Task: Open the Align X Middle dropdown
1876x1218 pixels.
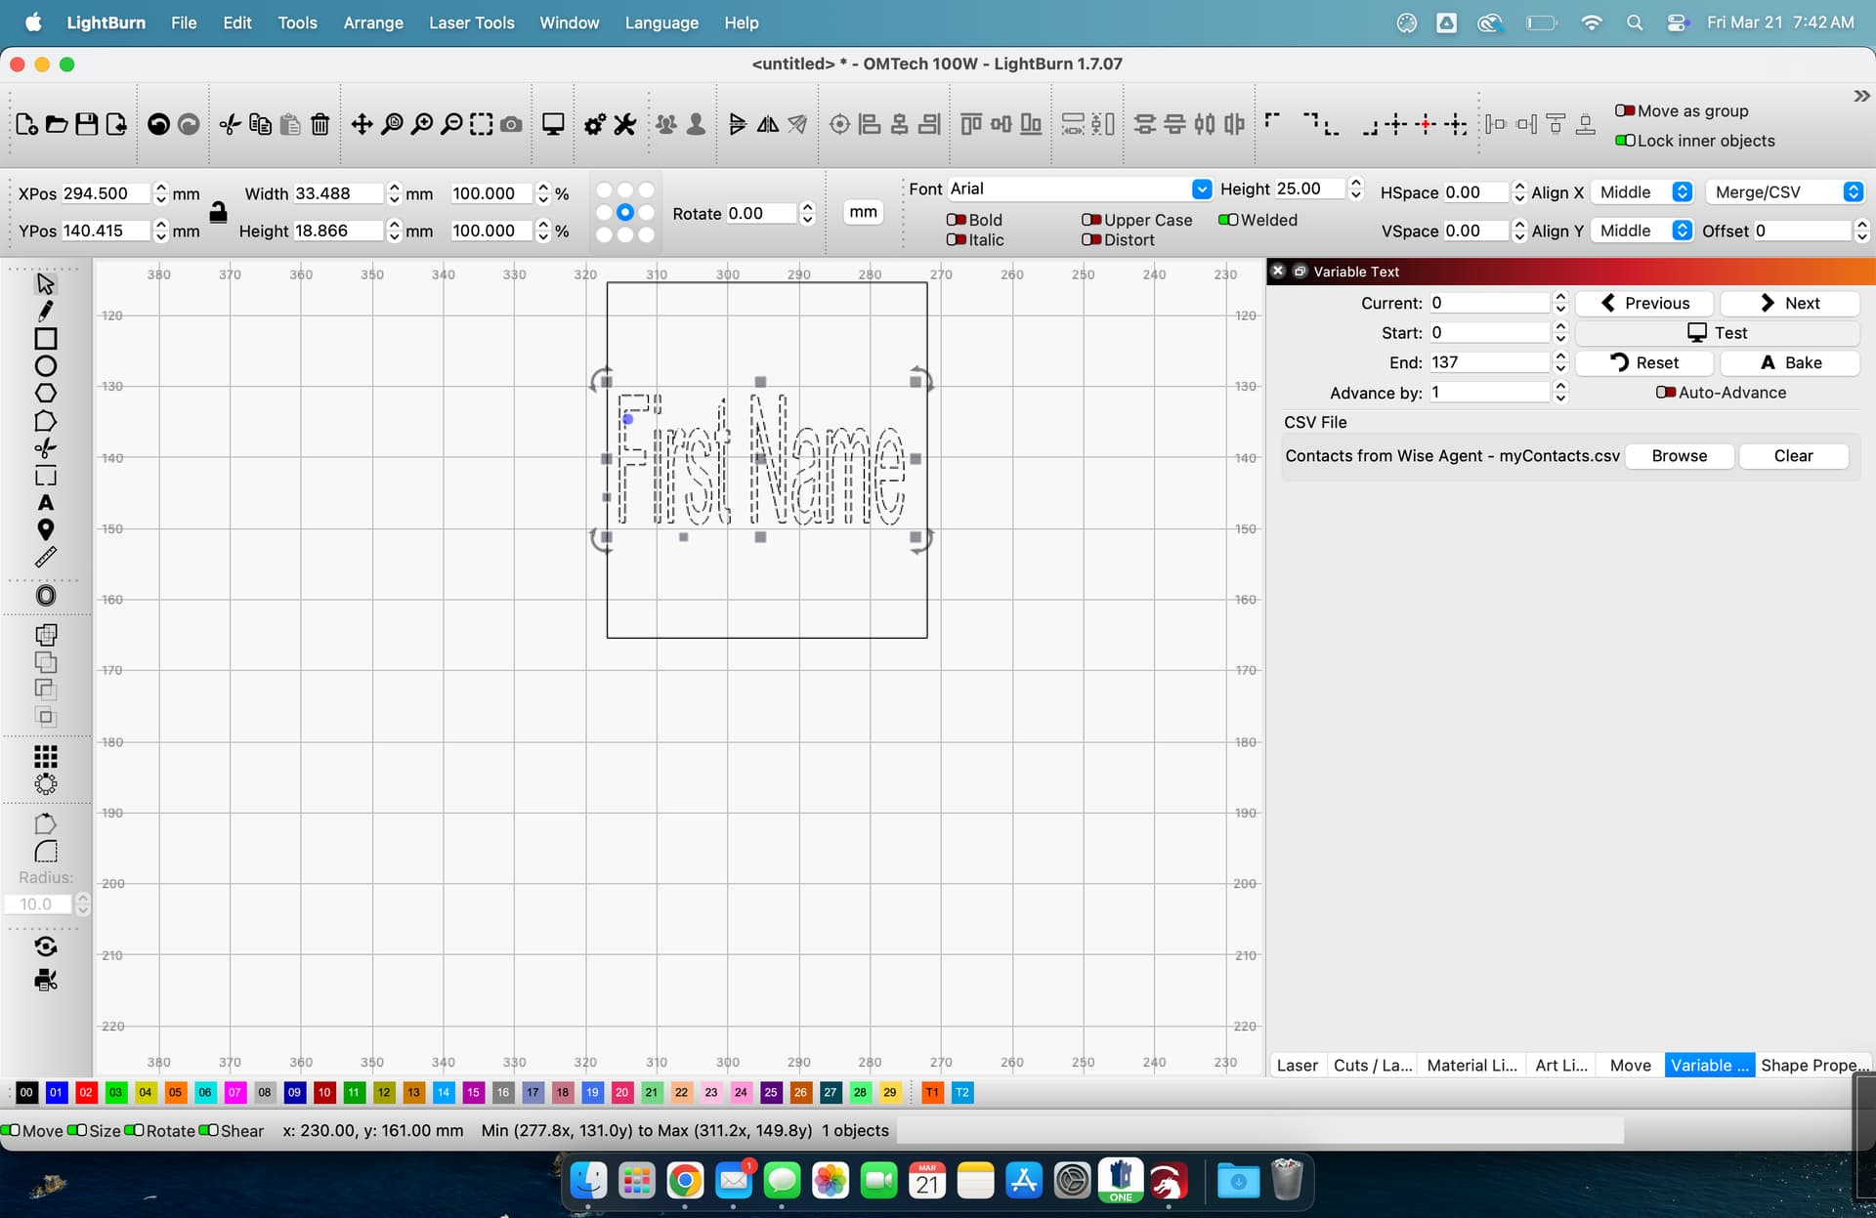Action: tap(1642, 192)
